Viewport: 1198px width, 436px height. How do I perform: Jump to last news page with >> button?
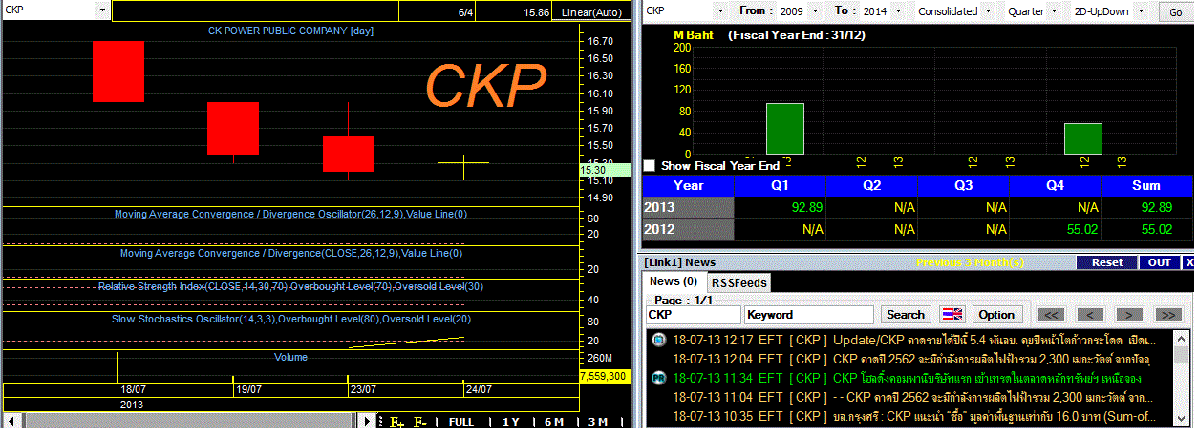(1168, 315)
